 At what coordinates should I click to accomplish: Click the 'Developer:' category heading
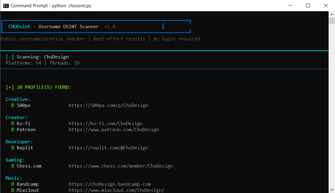19,142
